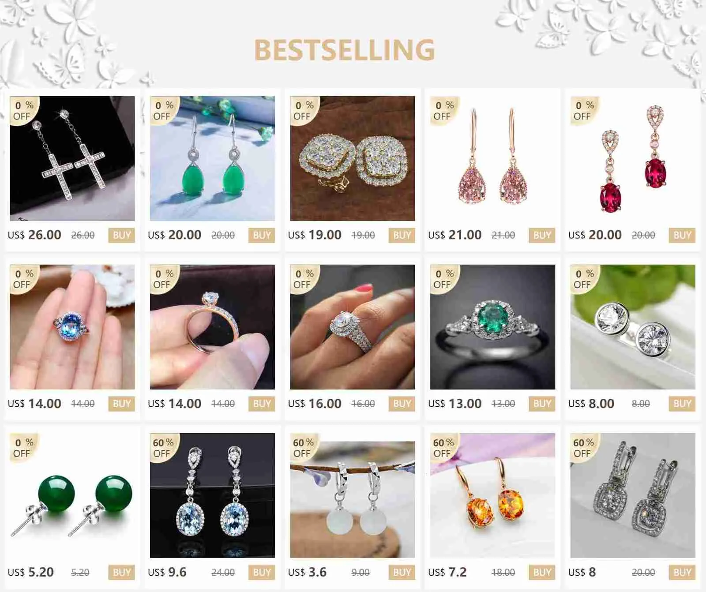Screen dimensions: 706x592
Task: Click BUY for the red ruby drop earrings
Action: click(682, 235)
